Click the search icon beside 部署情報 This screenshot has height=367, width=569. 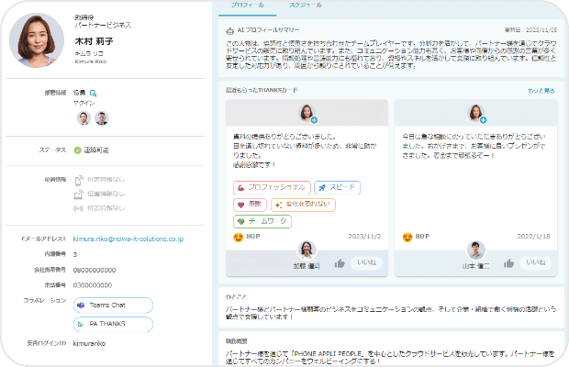pyautogui.click(x=94, y=93)
